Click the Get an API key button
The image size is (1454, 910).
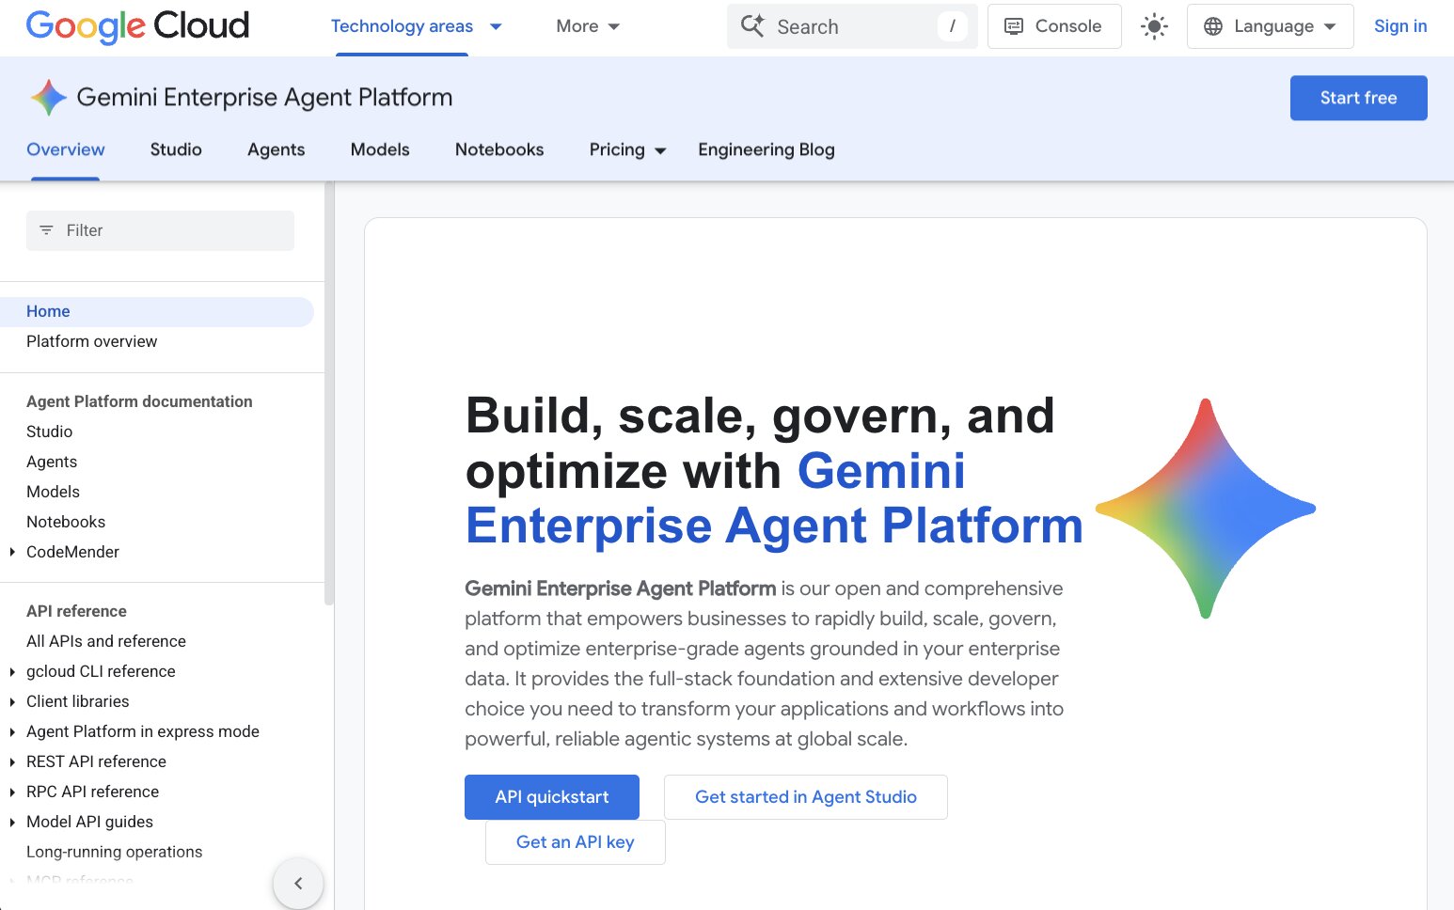click(576, 842)
